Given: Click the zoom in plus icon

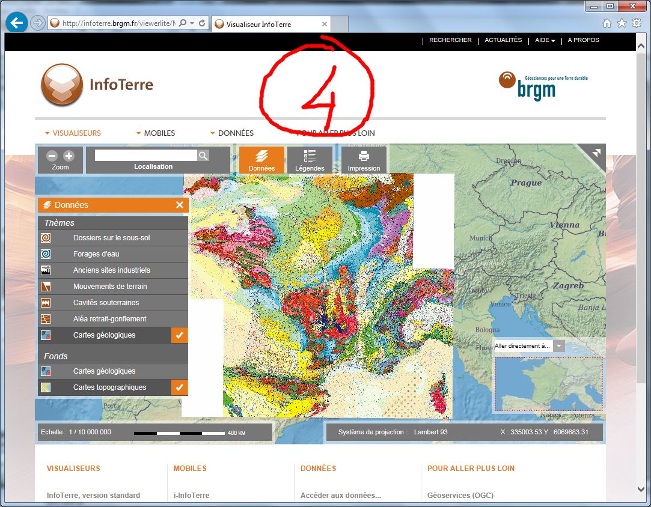Looking at the screenshot, I should point(69,156).
